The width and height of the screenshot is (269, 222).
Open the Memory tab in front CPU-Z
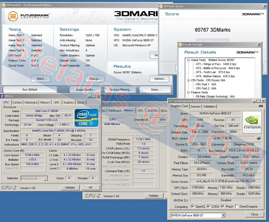point(45,102)
